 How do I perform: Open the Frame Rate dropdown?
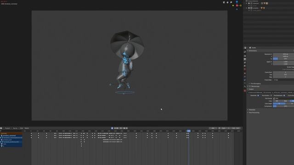tap(283, 80)
